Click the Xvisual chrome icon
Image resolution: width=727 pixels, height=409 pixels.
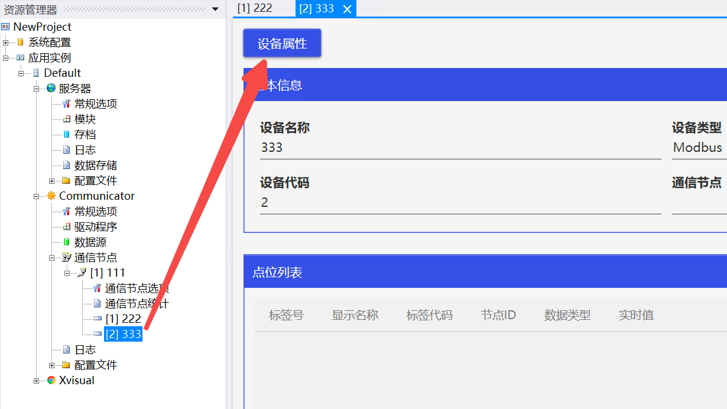[51, 380]
